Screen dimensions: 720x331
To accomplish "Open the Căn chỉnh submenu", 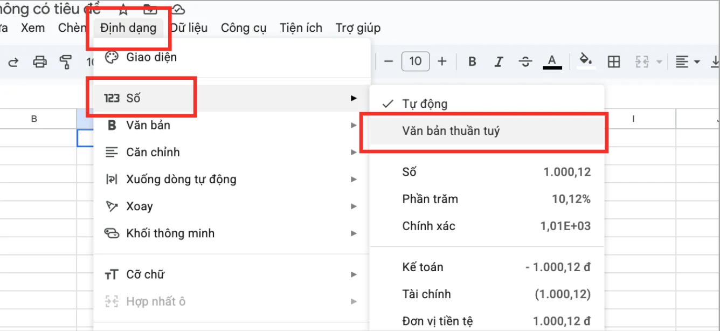I will click(232, 152).
